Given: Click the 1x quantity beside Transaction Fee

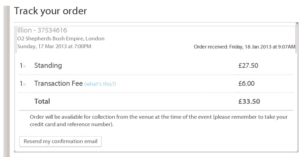Looking at the screenshot, I should [22, 84].
